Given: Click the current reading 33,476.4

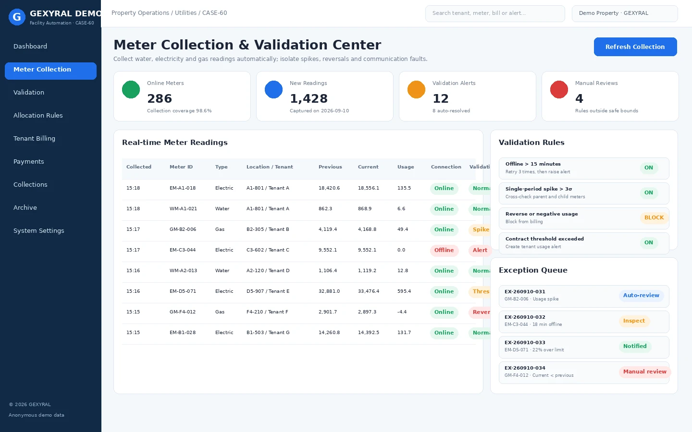Looking at the screenshot, I should (x=368, y=291).
